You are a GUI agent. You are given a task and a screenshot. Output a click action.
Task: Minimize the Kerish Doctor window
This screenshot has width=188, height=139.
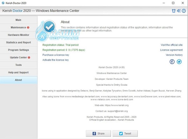tap(164, 3)
